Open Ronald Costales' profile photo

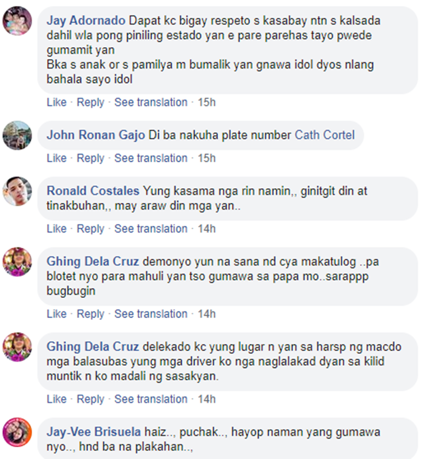pyautogui.click(x=17, y=191)
